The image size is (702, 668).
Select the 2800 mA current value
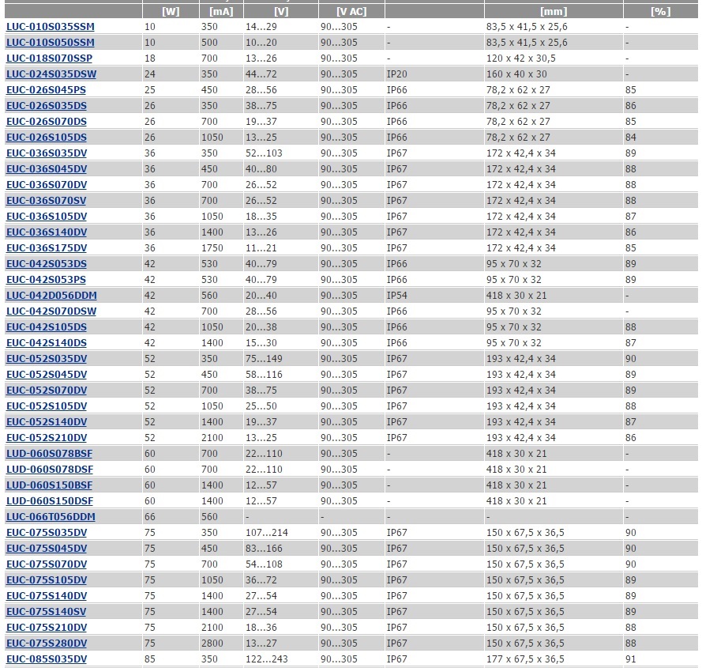coord(212,643)
